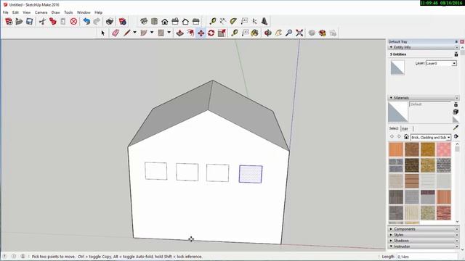The width and height of the screenshot is (465, 261).
Task: Open the Camera menu
Action: [41, 12]
